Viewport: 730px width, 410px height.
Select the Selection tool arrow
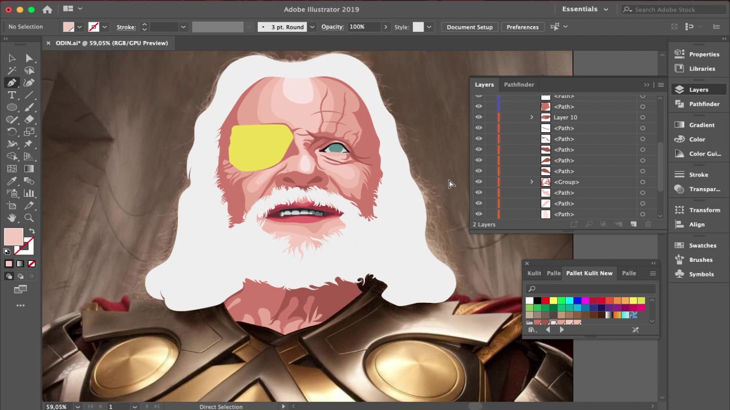12,58
